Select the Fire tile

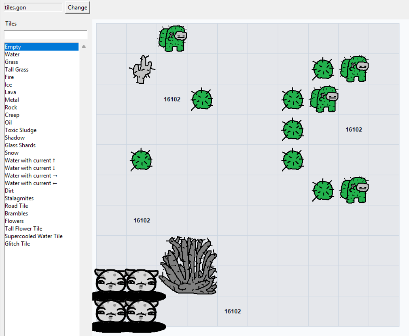coord(41,77)
